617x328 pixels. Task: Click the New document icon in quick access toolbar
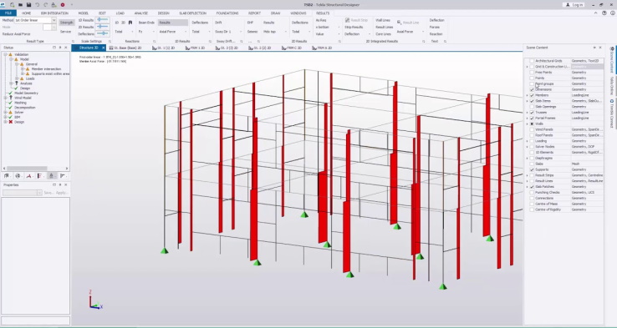(13, 5)
